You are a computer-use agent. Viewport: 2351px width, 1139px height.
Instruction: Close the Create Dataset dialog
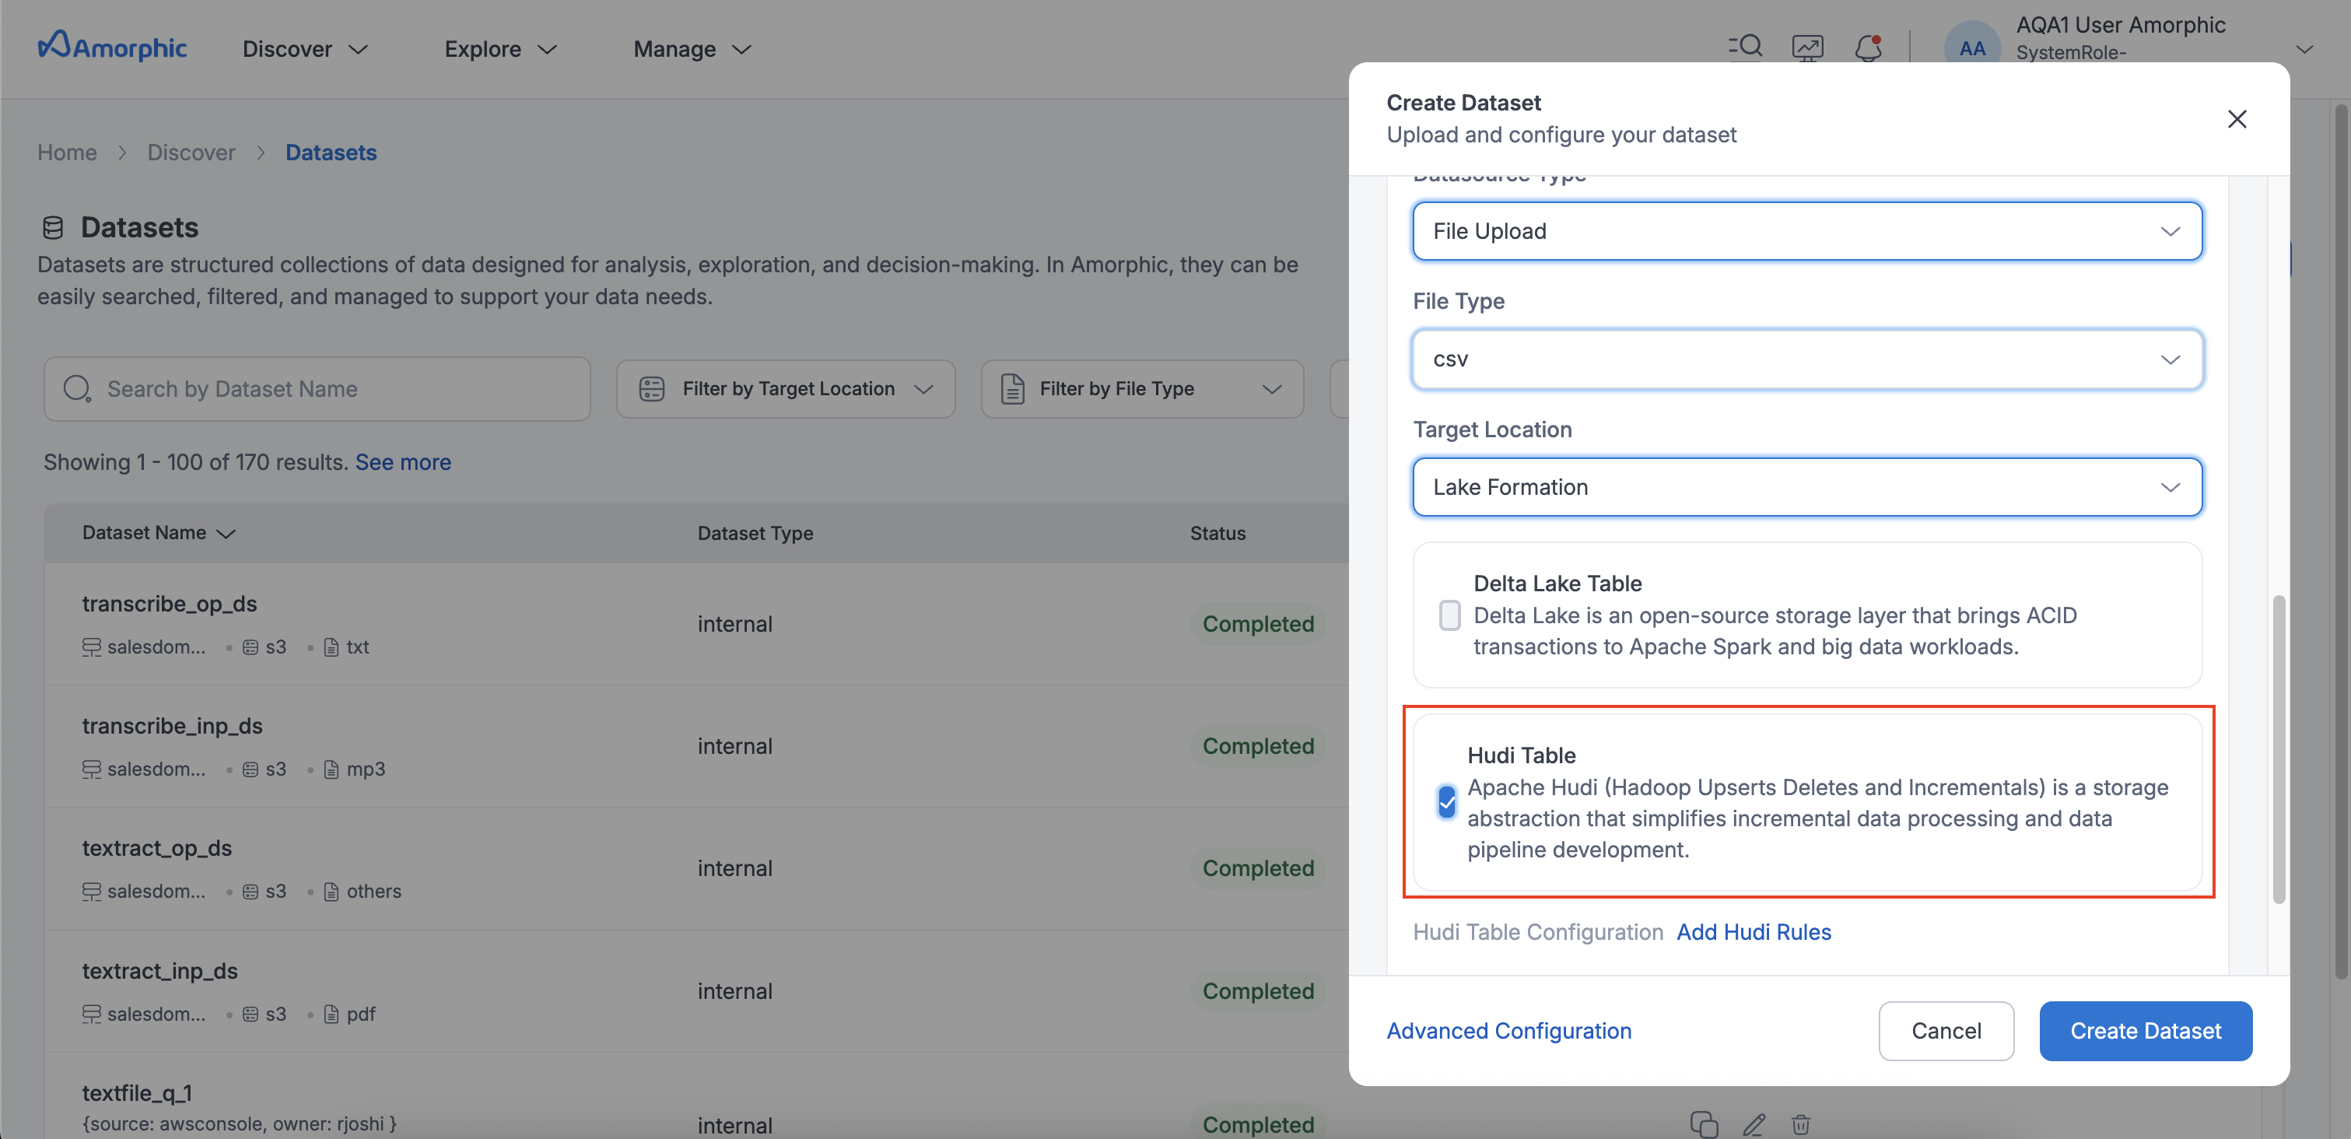(x=2237, y=118)
